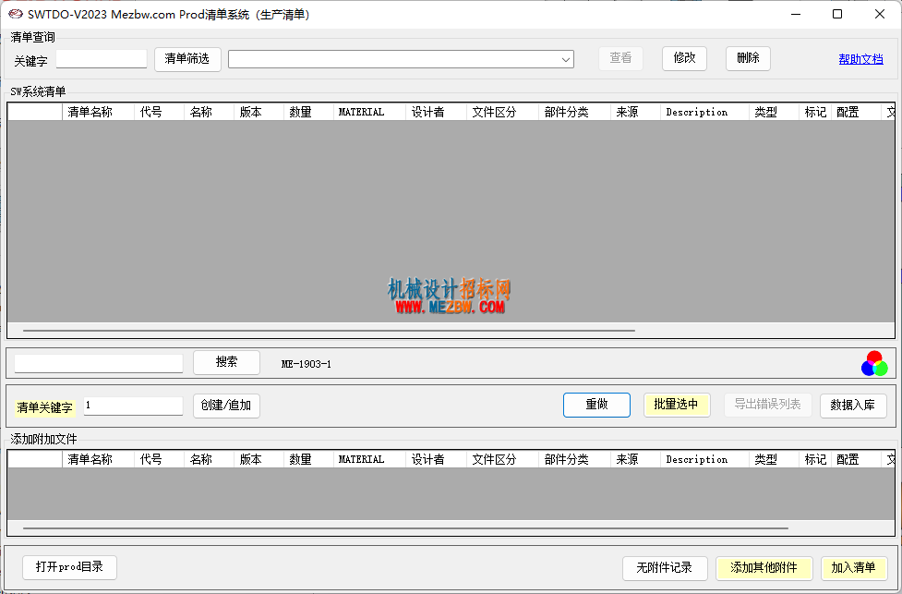Click 文件区分 column header in SW系统清单
Viewport: 902px width, 594px height.
(502, 112)
